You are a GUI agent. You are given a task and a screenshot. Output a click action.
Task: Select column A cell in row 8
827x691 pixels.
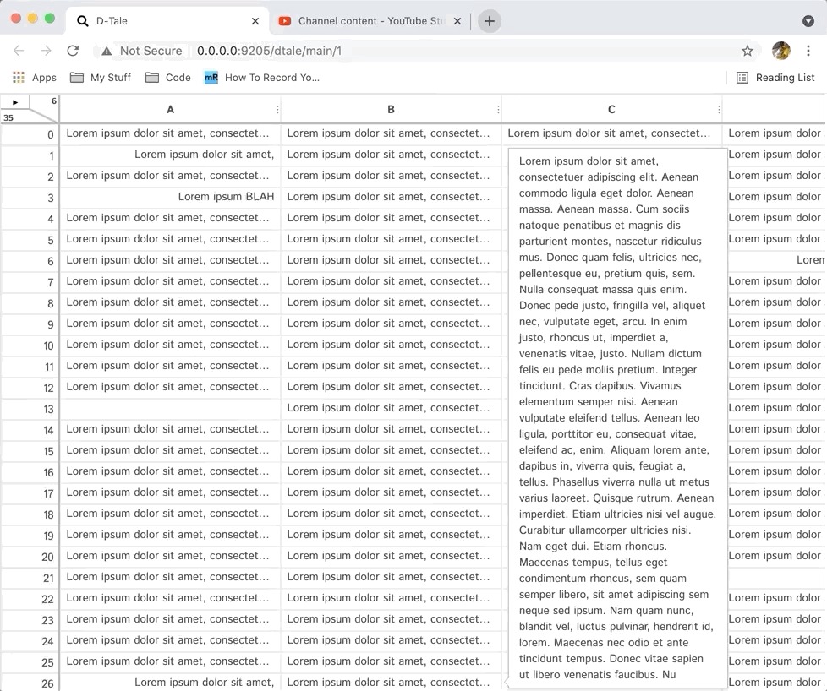170,302
